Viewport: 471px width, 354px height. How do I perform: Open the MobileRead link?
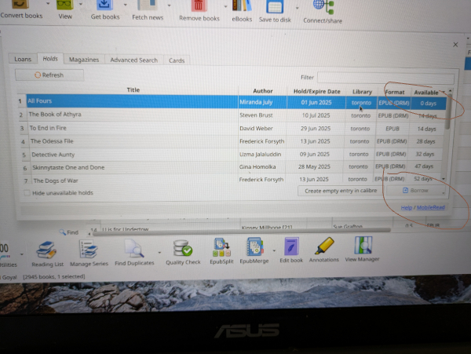click(430, 207)
